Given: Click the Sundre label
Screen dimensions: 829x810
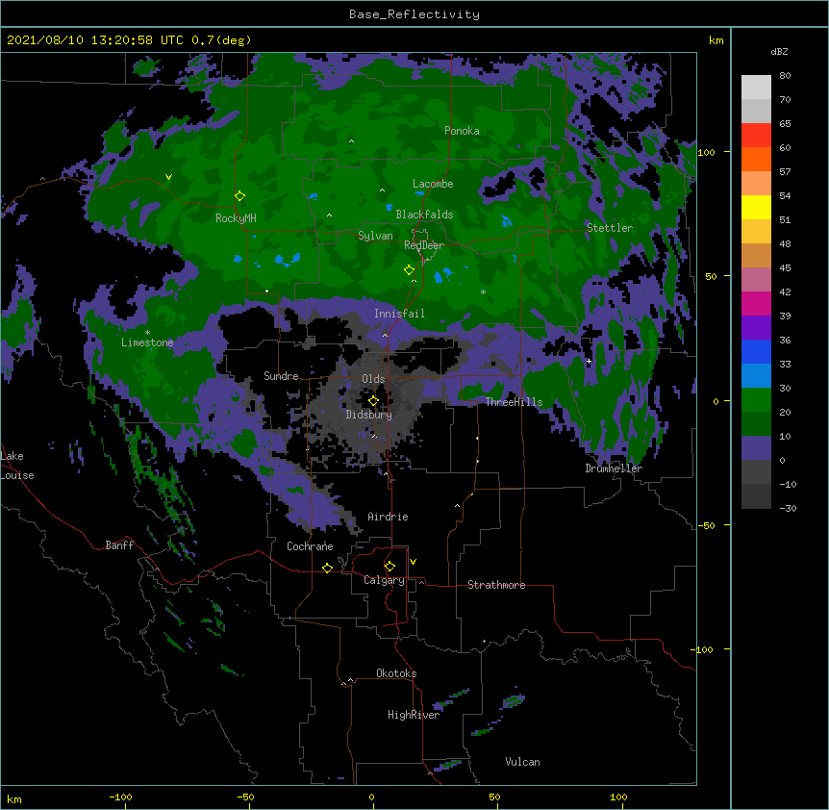Looking at the screenshot, I should pos(281,376).
